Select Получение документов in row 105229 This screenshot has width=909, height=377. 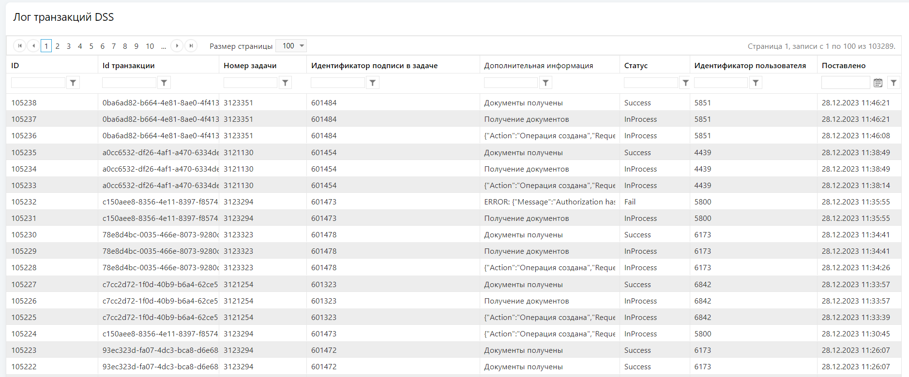(x=526, y=251)
